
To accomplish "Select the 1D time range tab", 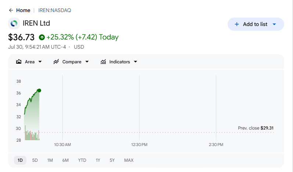I will [x=20, y=160].
